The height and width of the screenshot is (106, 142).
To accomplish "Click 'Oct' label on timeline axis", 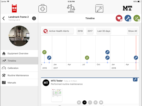I will pos(99,65).
